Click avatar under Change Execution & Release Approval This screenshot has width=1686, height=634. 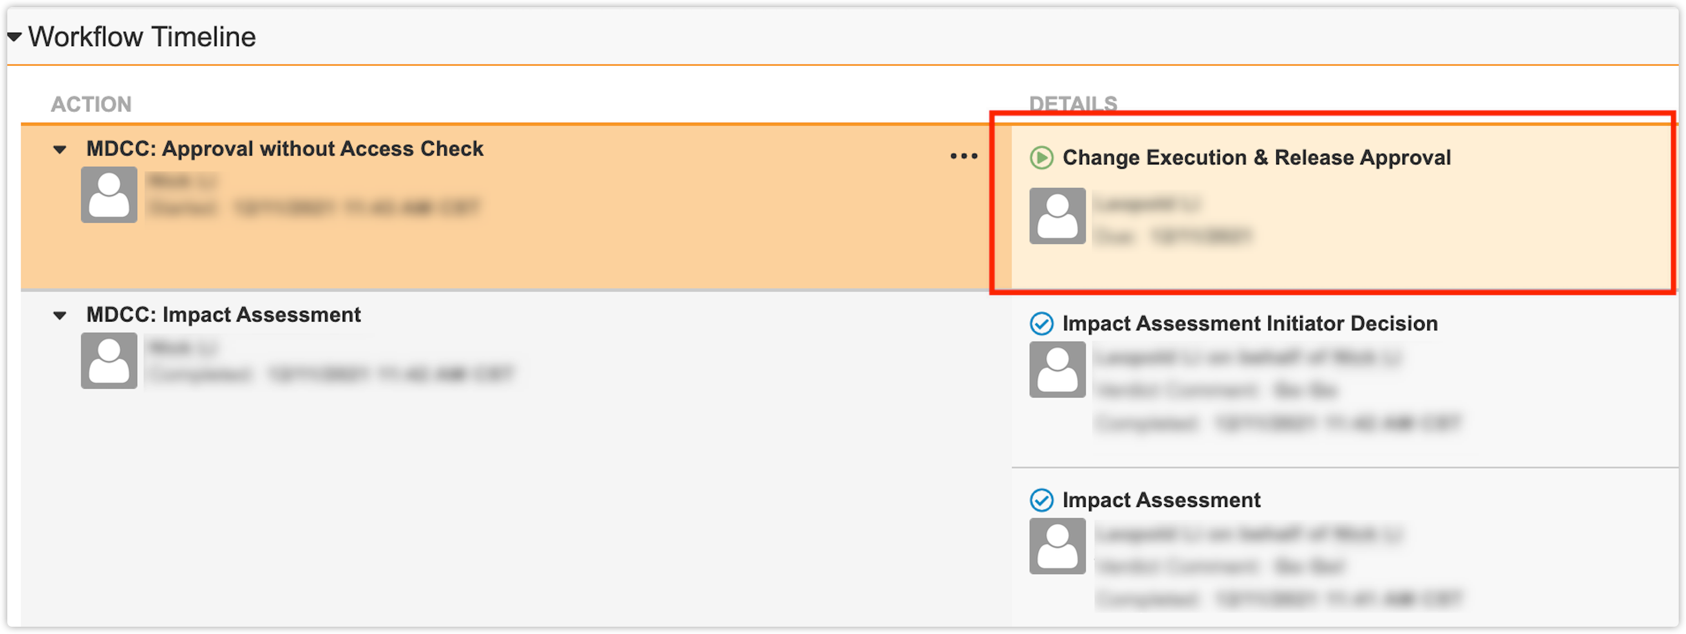point(1057,216)
